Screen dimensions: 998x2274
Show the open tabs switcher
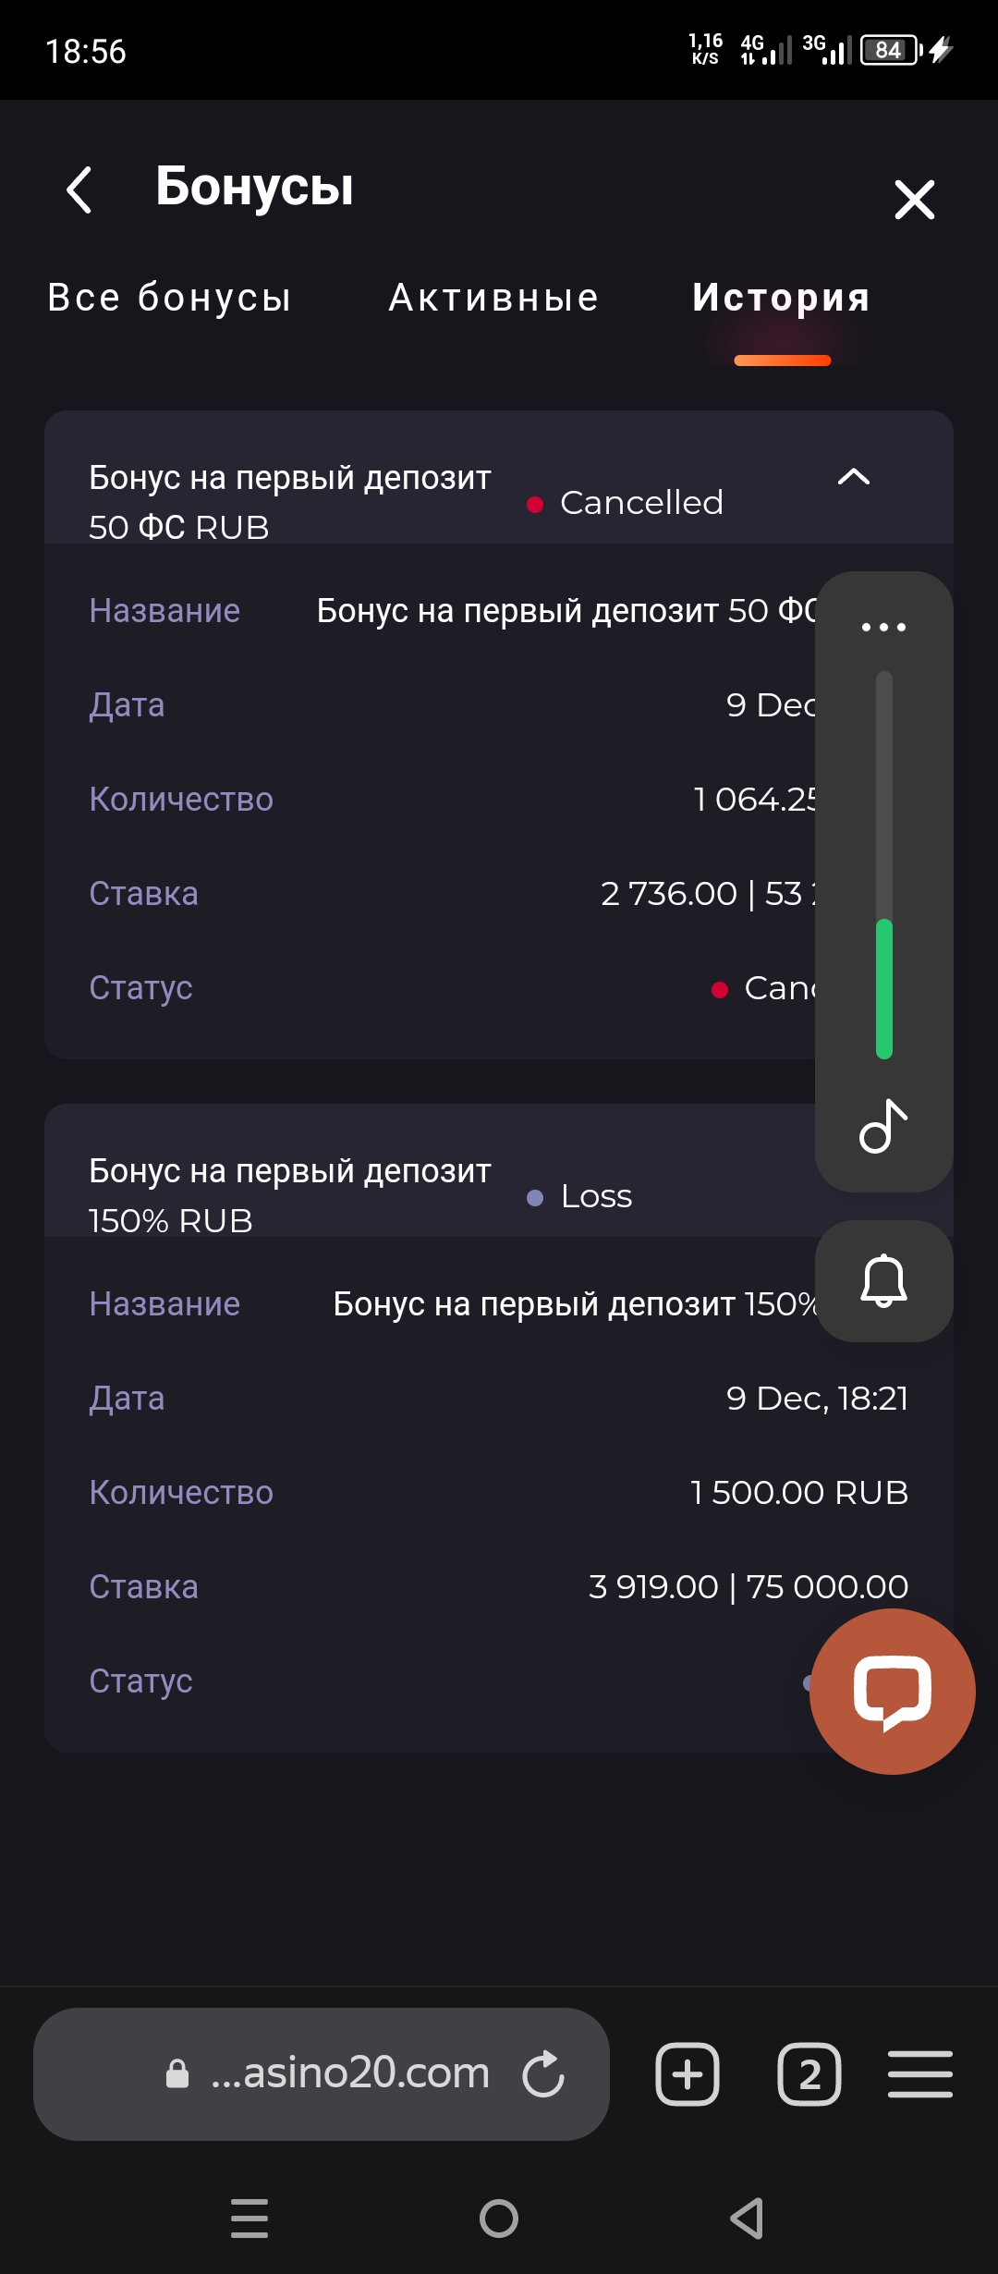(x=809, y=2074)
